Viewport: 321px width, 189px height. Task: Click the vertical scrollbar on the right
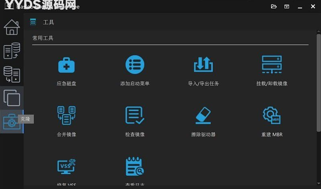319,80
